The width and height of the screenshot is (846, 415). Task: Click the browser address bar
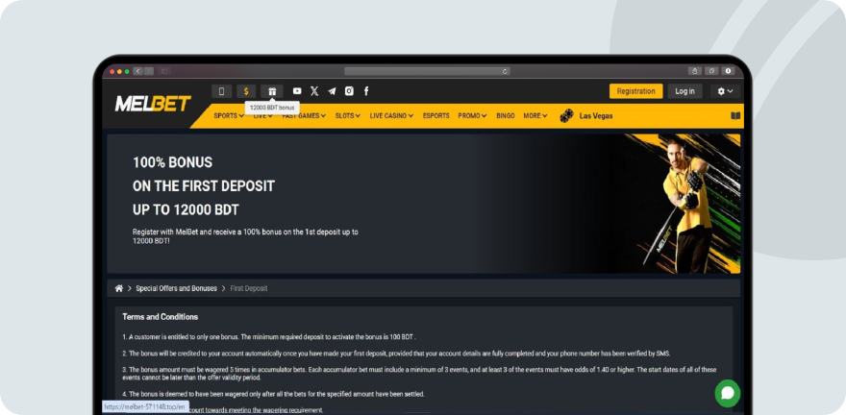point(427,71)
